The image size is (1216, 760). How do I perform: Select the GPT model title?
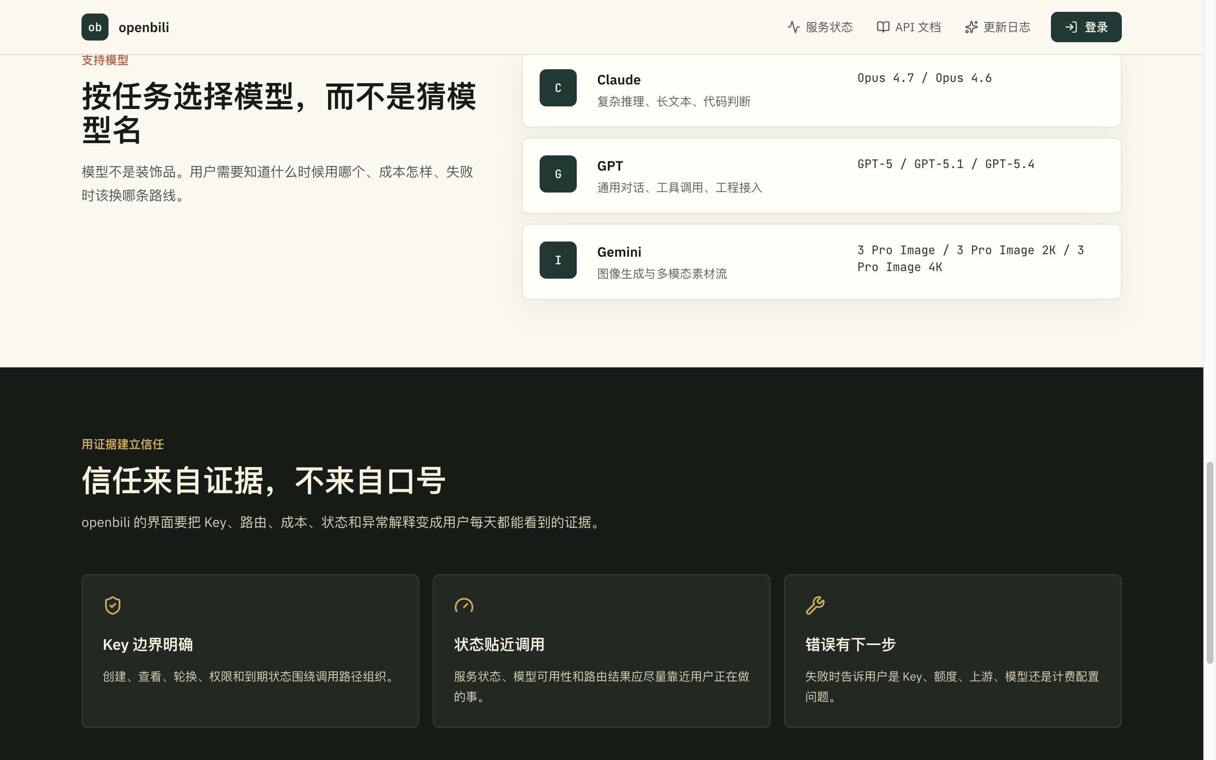[610, 166]
